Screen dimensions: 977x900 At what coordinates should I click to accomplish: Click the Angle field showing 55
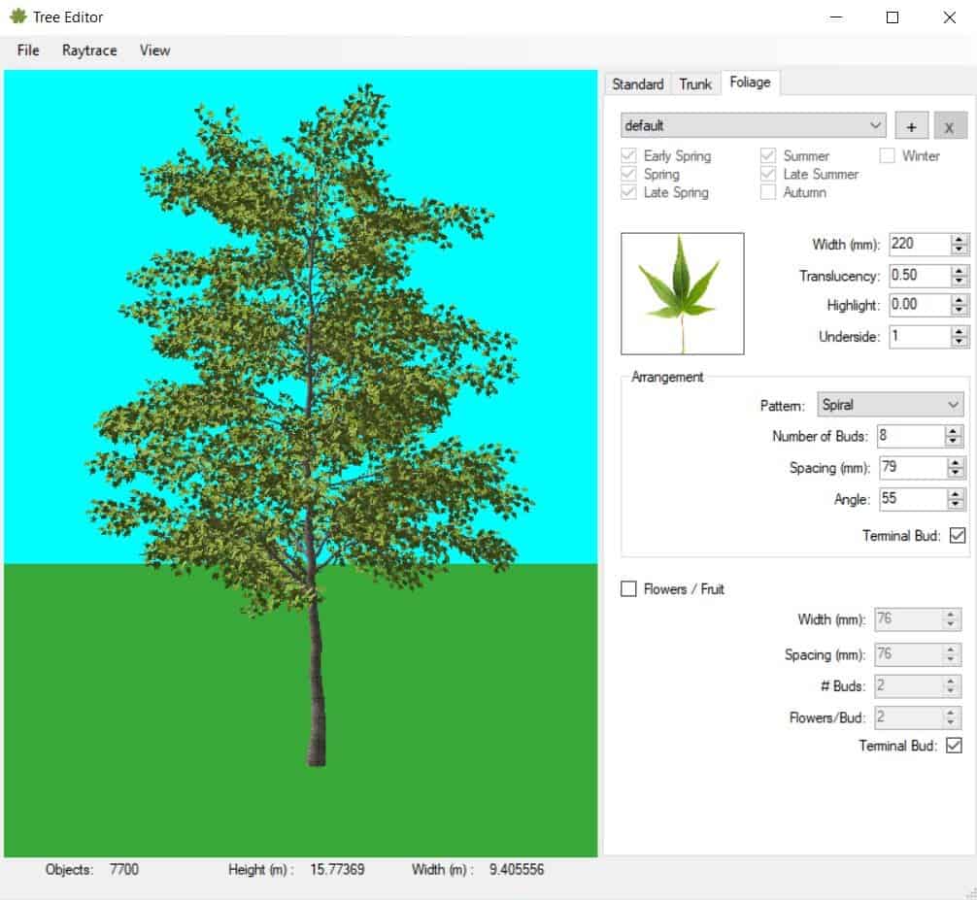point(912,499)
